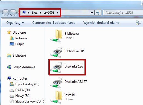Select the Biblioteka.HP printer icon
Screen dimensions: 143x105
[x=56, y=52]
